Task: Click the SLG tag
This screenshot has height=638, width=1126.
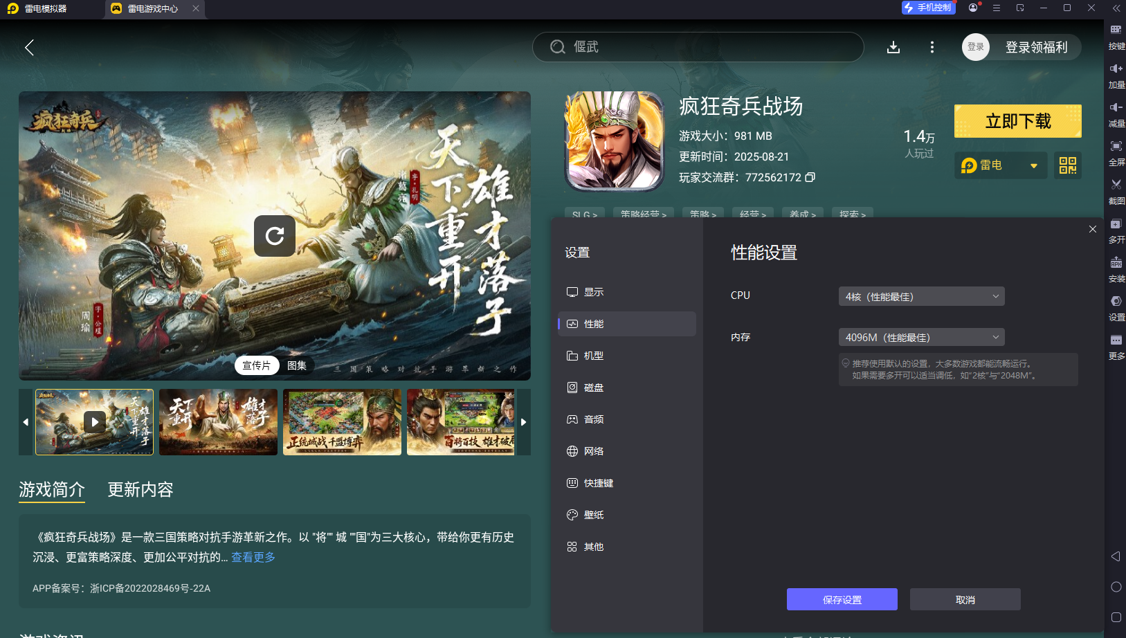Action: click(x=585, y=214)
